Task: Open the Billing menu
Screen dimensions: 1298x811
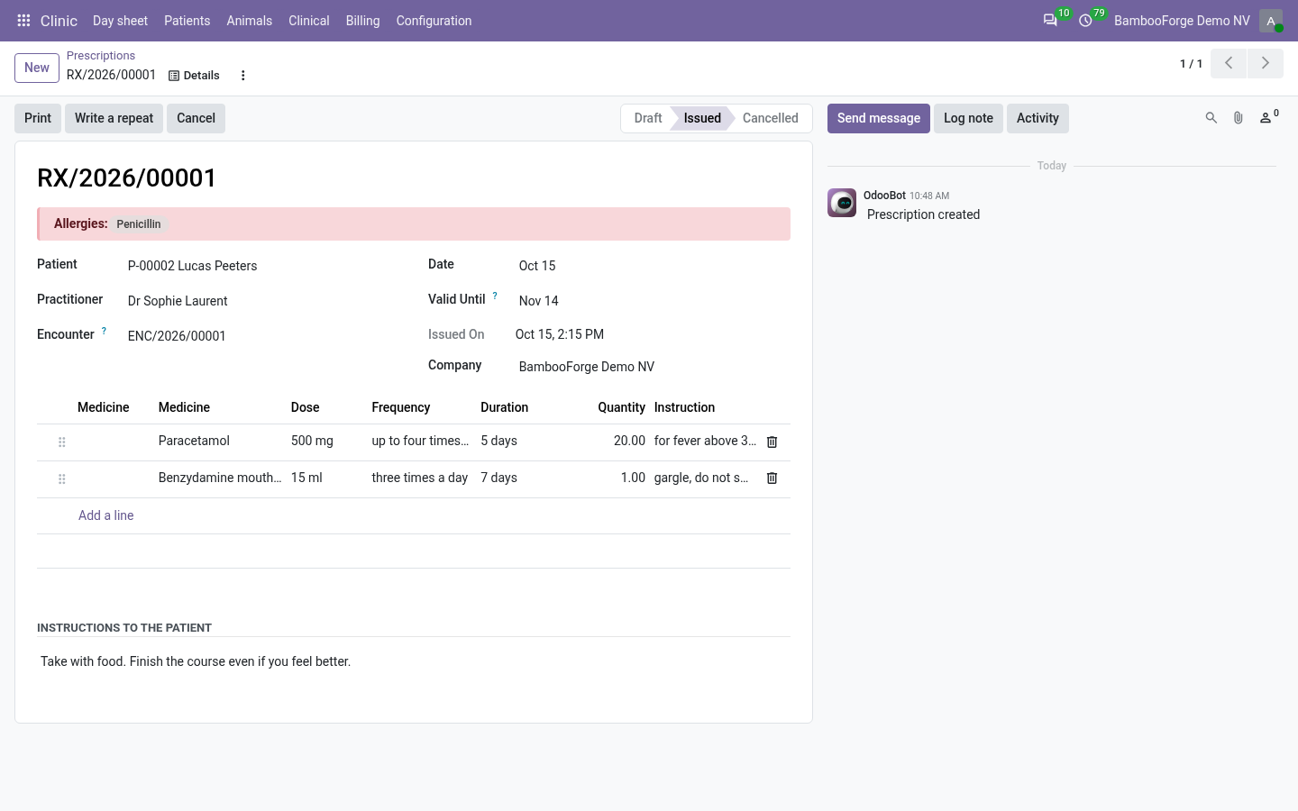Action: (x=362, y=20)
